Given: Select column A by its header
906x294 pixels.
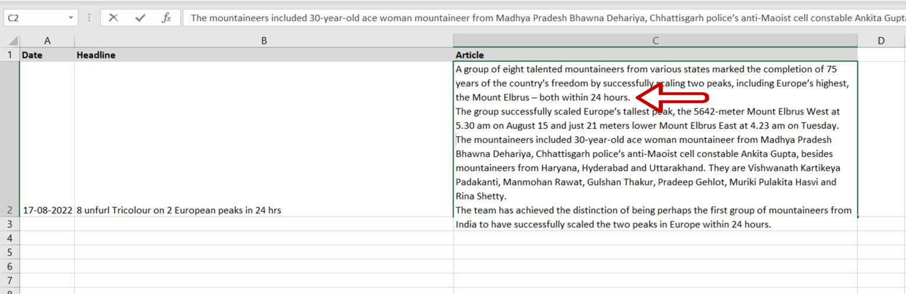Looking at the screenshot, I should pyautogui.click(x=47, y=41).
